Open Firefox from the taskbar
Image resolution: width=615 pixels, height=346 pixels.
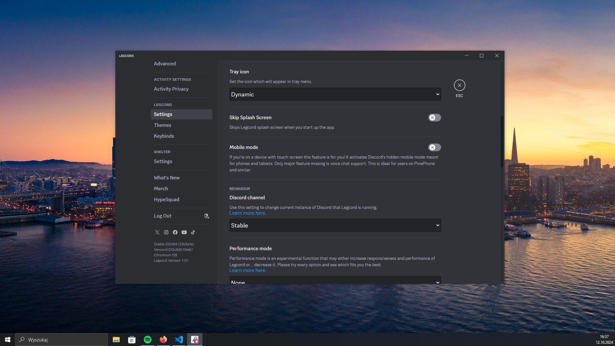pyautogui.click(x=163, y=340)
